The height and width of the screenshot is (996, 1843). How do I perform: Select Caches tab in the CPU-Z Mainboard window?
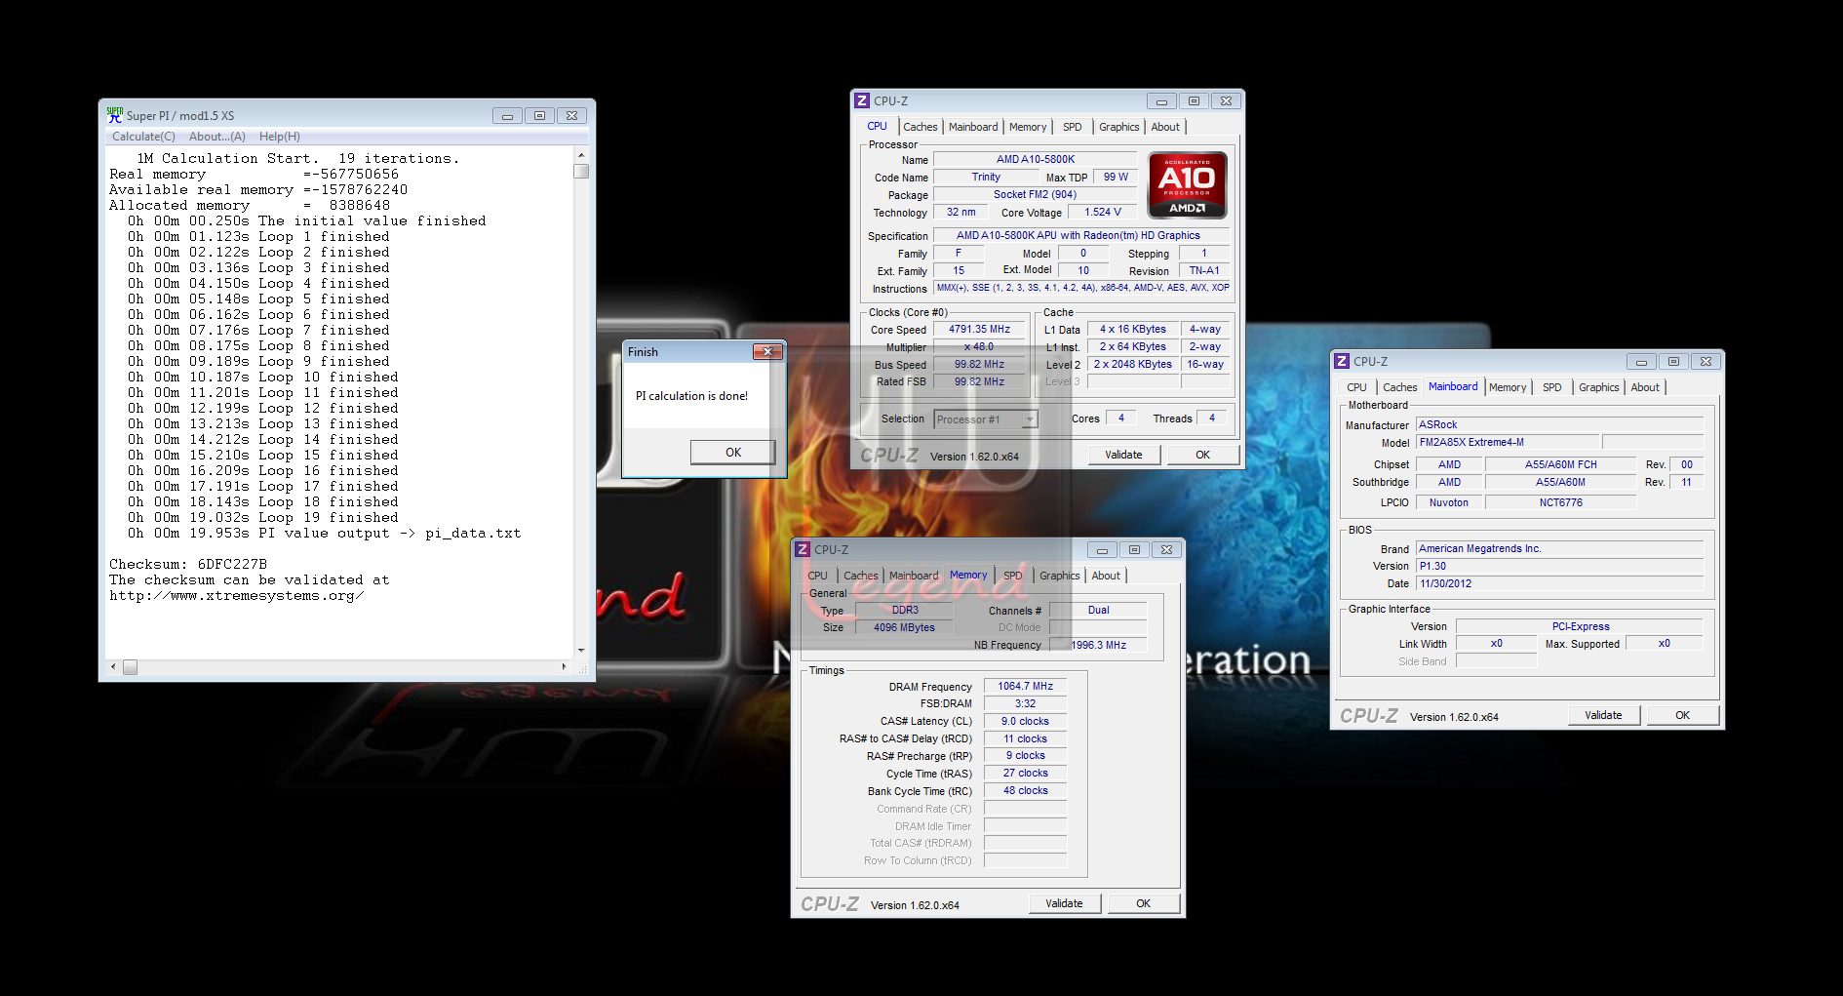[x=1399, y=387]
